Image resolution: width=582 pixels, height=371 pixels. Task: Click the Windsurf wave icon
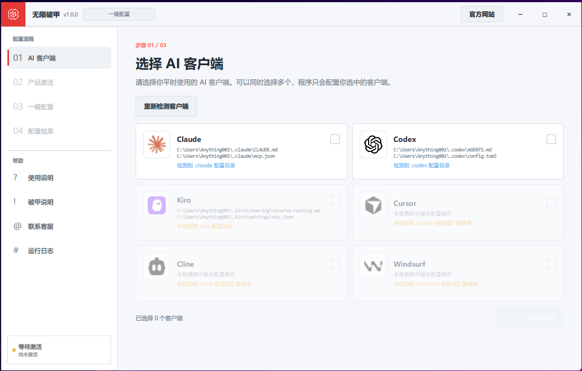(373, 266)
